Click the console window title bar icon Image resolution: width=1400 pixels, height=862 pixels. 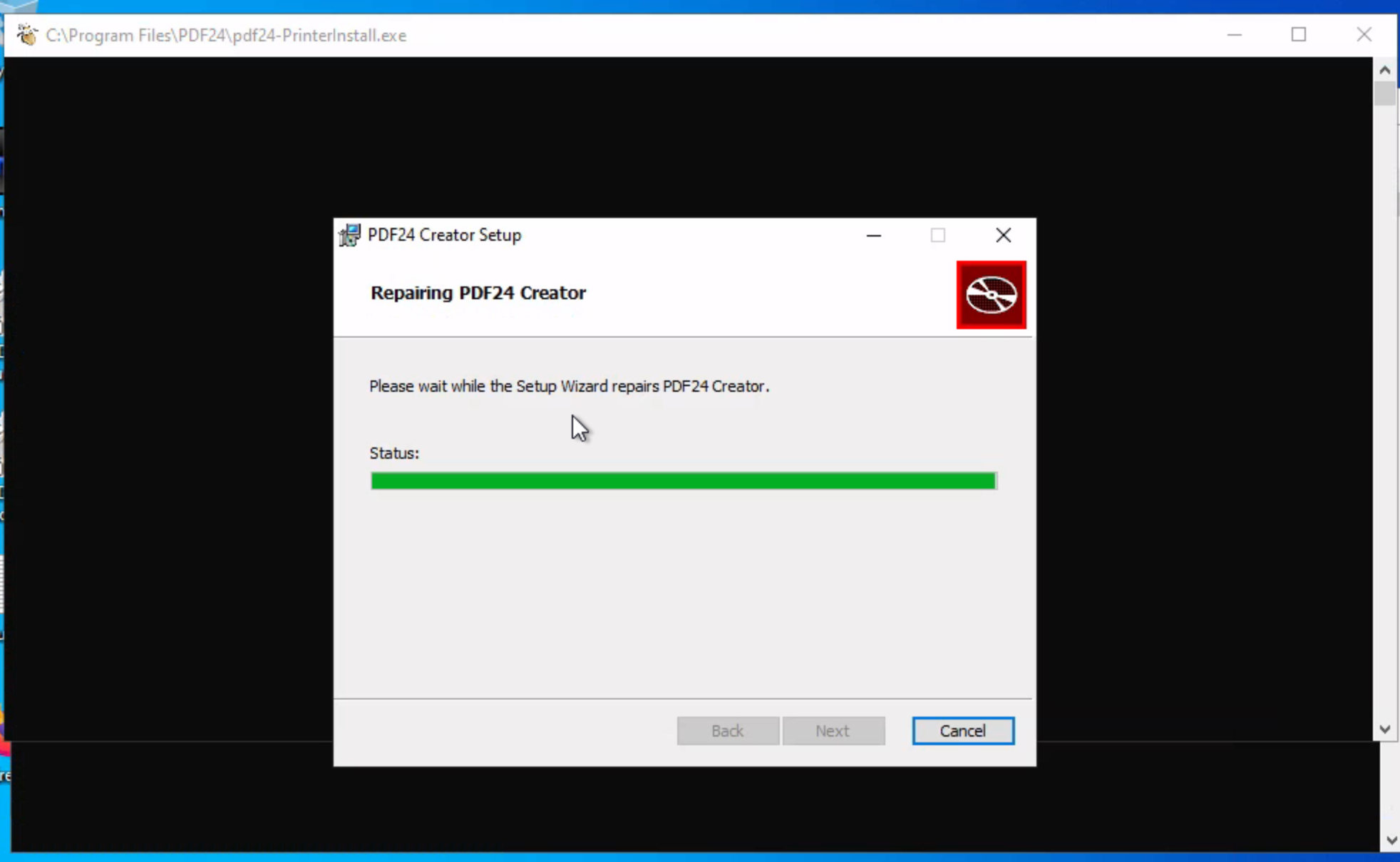pyautogui.click(x=27, y=35)
